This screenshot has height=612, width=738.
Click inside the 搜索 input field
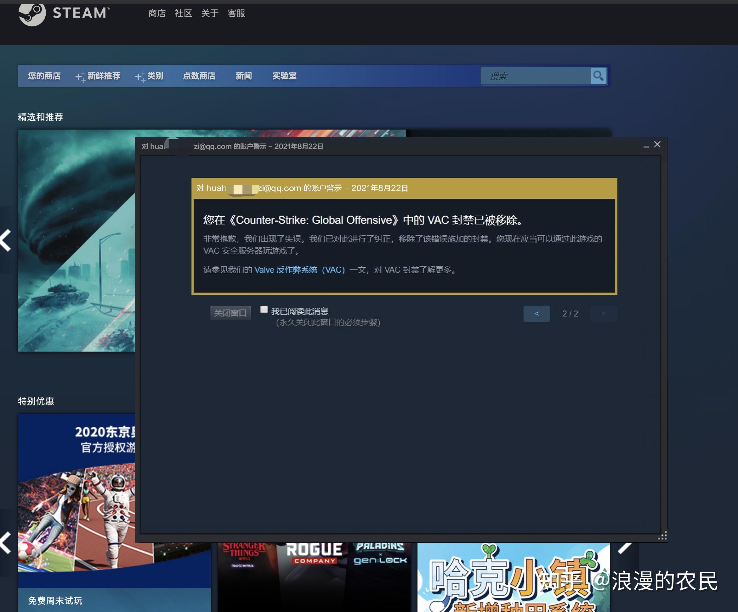tap(536, 76)
